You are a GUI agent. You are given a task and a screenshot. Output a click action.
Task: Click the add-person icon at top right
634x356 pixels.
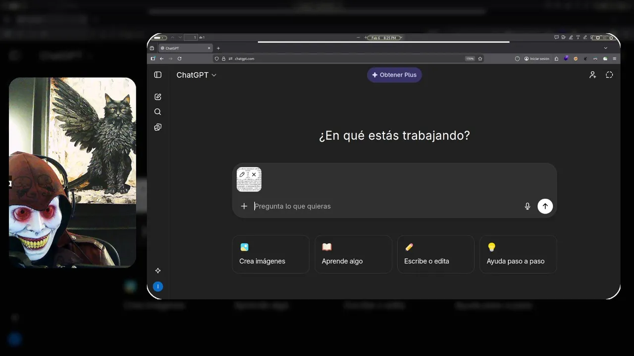coord(592,75)
